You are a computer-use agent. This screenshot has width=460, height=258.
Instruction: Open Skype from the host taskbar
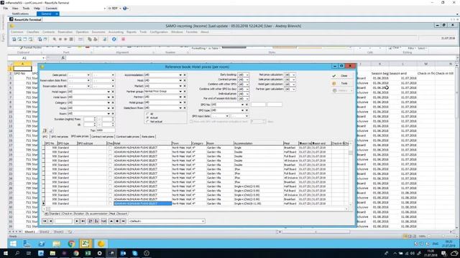click(135, 253)
